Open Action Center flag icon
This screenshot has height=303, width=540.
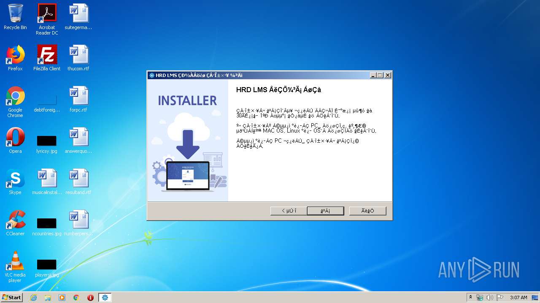[x=500, y=298]
